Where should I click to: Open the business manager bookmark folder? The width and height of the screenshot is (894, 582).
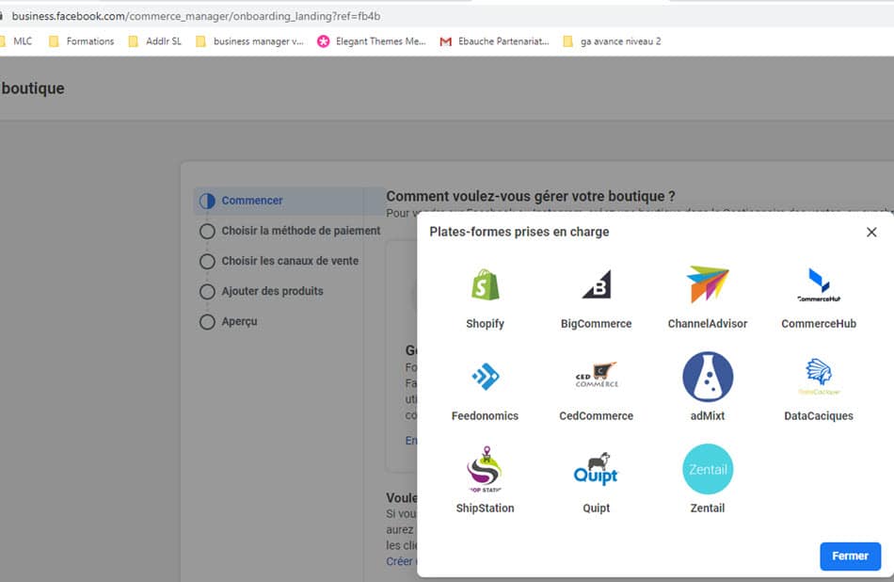pyautogui.click(x=249, y=41)
